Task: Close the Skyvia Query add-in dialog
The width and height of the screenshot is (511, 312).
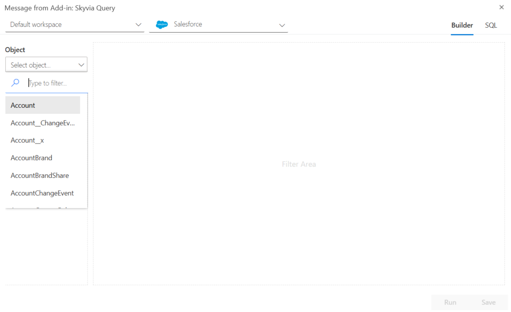Action: click(501, 7)
